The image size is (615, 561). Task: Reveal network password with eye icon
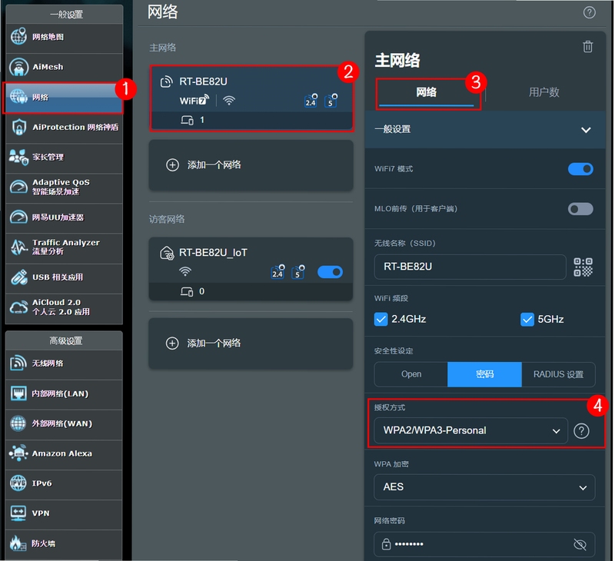coord(580,544)
